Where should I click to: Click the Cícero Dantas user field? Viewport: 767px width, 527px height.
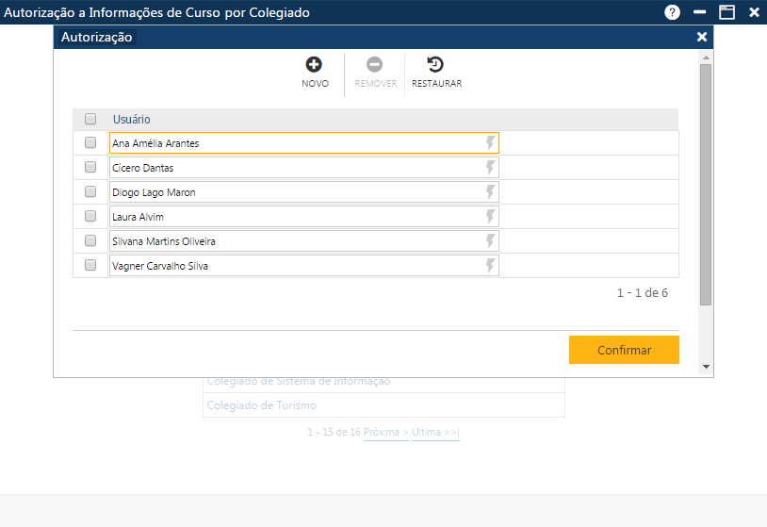click(296, 168)
